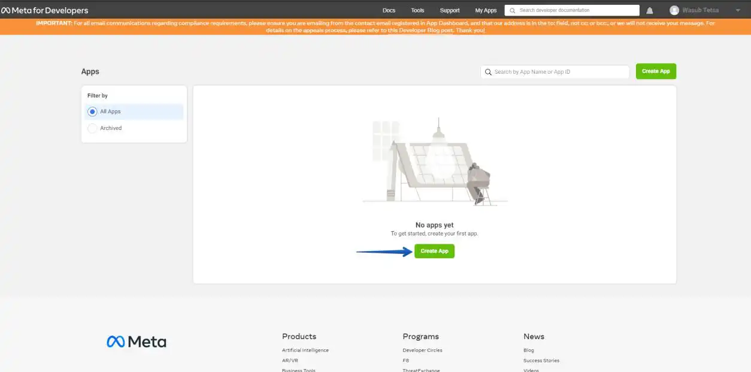751x372 pixels.
Task: Select the Archived radio filter
Action: 92,128
